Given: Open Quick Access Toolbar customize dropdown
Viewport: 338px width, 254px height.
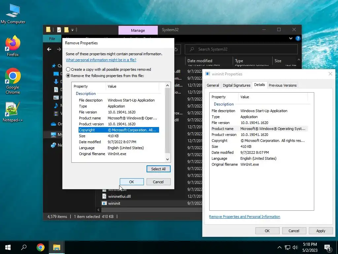Looking at the screenshot, I should pyautogui.click(x=72, y=30).
